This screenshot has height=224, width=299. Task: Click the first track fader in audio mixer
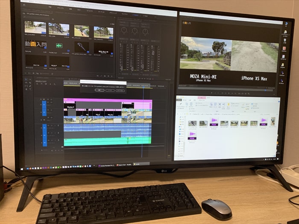tap(122, 68)
